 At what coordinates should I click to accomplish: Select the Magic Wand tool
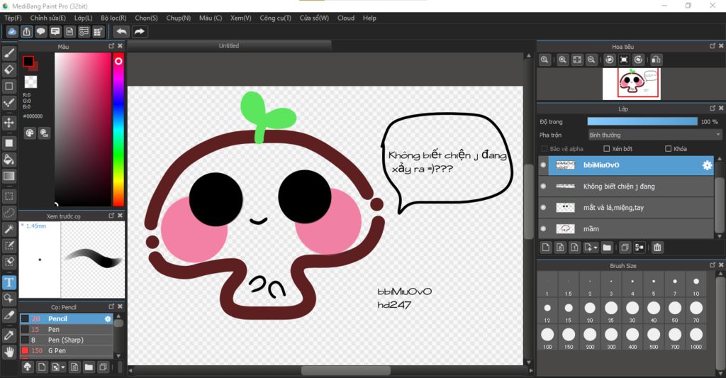pyautogui.click(x=9, y=229)
